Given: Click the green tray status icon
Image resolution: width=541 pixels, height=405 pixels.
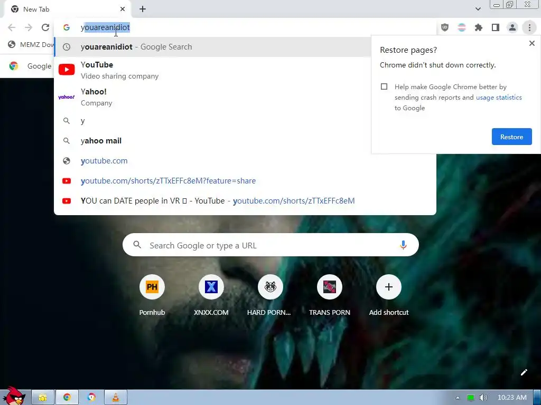Looking at the screenshot, I should (470, 398).
